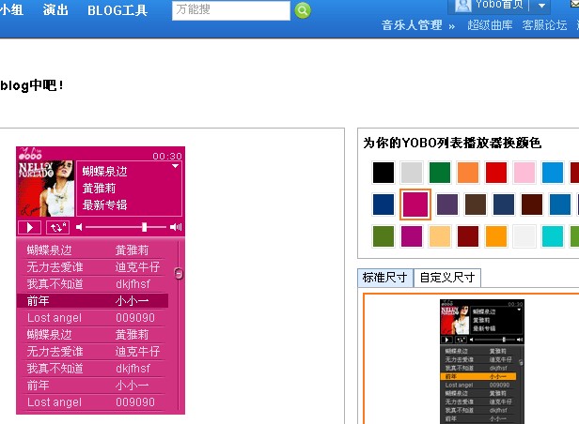This screenshot has height=424, width=579.
Task: Select the highlighted 前年 track row
Action: point(93,300)
